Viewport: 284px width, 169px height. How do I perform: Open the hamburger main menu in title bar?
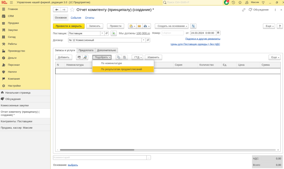tap(11, 2)
